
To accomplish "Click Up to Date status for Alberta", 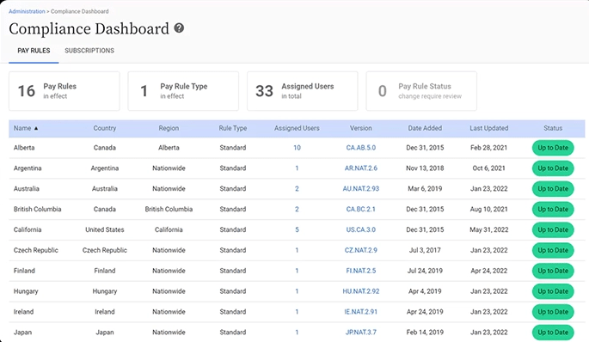I will pyautogui.click(x=553, y=148).
